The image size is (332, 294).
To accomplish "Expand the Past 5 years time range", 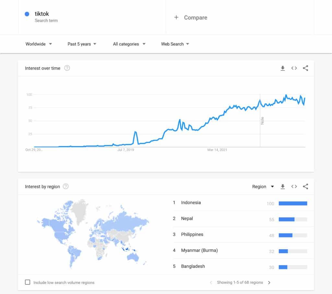I will pyautogui.click(x=82, y=44).
